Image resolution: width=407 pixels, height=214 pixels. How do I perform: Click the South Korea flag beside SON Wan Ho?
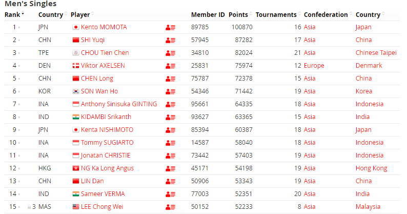coord(75,91)
